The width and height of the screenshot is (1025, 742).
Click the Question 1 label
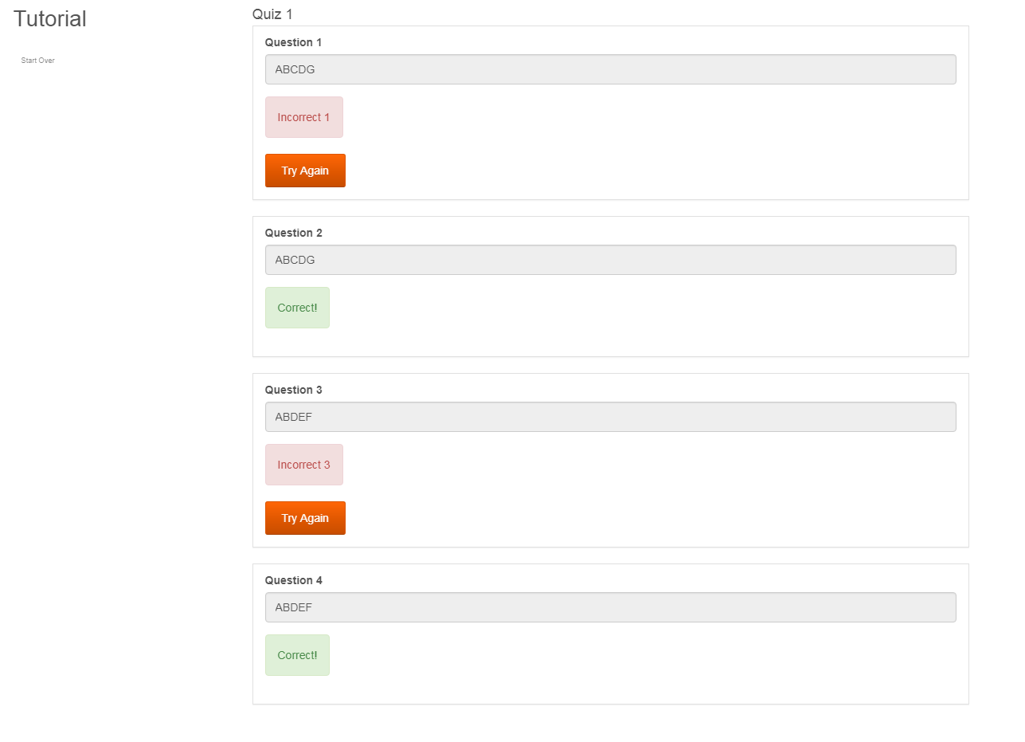[293, 42]
